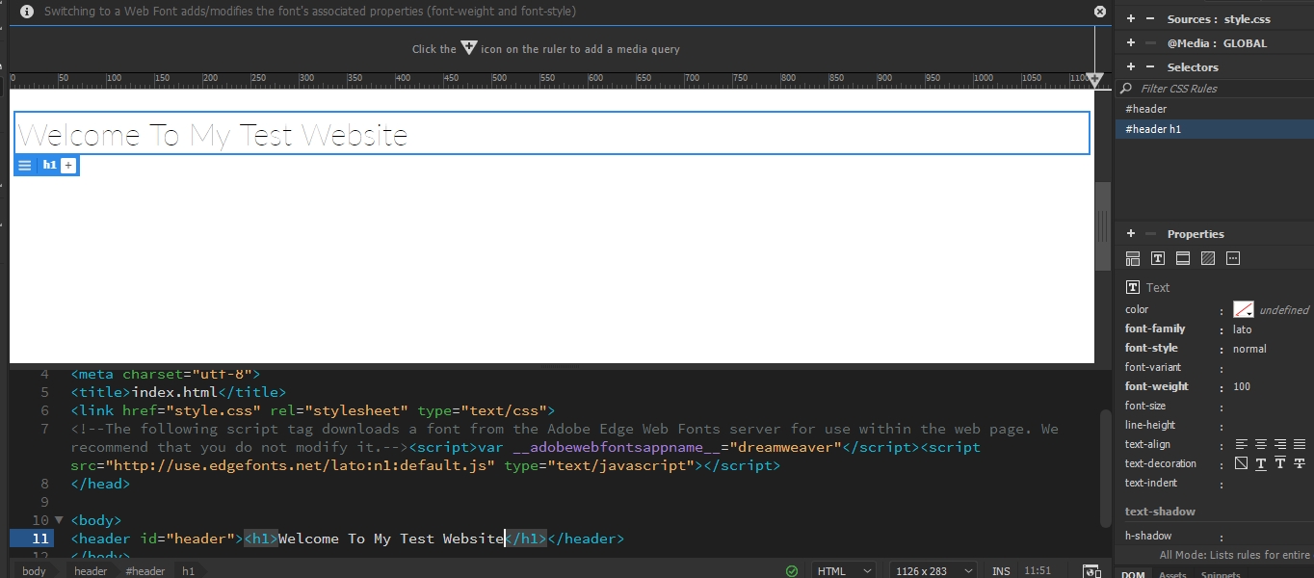The height and width of the screenshot is (578, 1314).
Task: Switch to the Snippets tab
Action: (x=1219, y=574)
